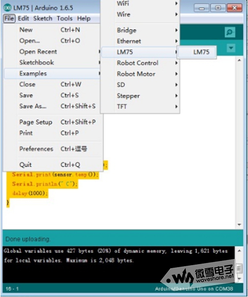Open the LM75 example sketch item
Viewport: 248px width, 297px height.
pos(197,52)
